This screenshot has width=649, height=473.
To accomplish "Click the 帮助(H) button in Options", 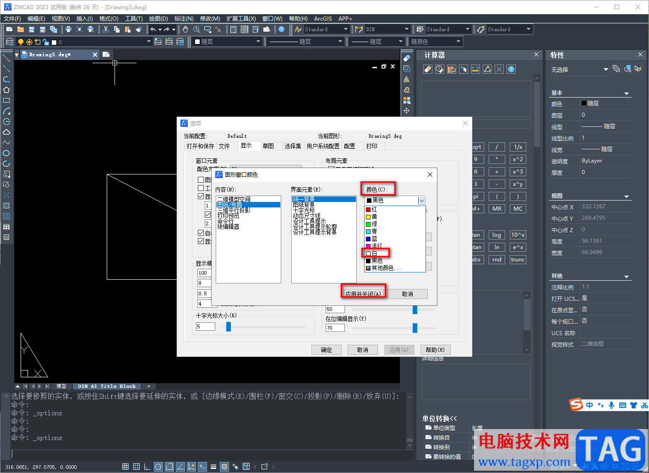I will click(x=435, y=350).
